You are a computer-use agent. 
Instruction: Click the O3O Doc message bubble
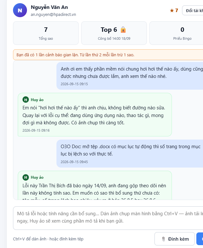(130, 154)
